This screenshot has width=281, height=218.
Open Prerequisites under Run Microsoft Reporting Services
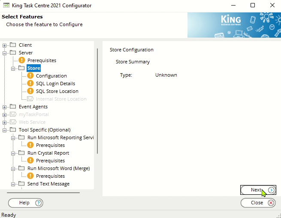50,145
